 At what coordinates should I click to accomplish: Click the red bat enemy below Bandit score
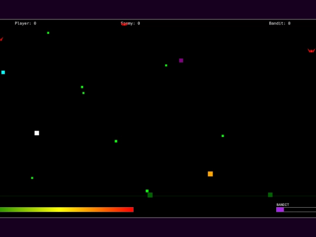(x=311, y=50)
